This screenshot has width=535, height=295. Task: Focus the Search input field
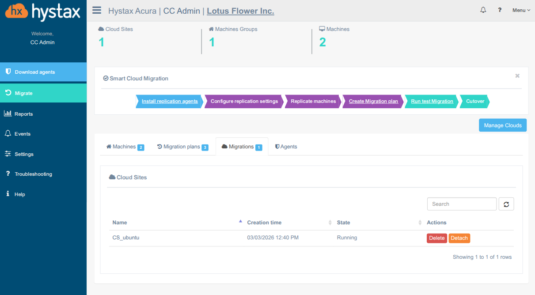pos(462,204)
